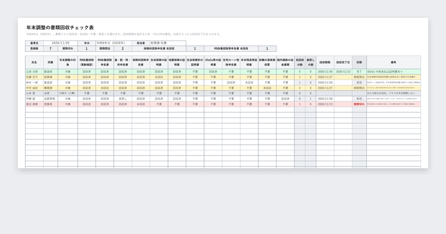Click the 備考 note for 山本 恵's row
Viewport: 446px width, 234px height.
point(394,93)
